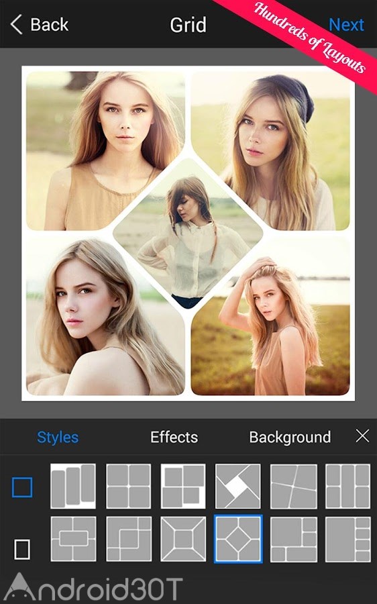The width and height of the screenshot is (377, 604).
Task: Tap Next to continue
Action: click(x=346, y=25)
